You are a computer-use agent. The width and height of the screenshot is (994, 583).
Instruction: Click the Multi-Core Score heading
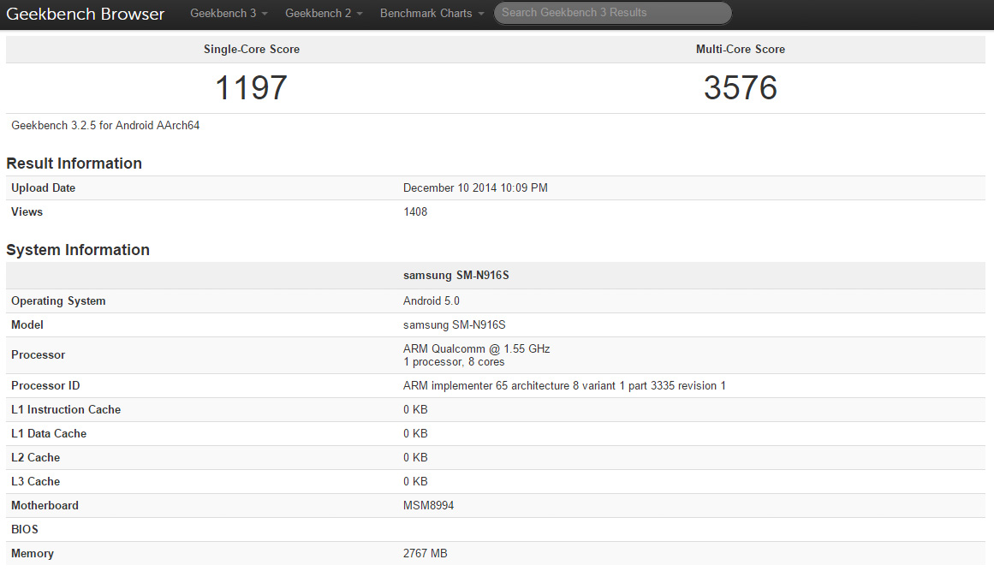pos(741,50)
